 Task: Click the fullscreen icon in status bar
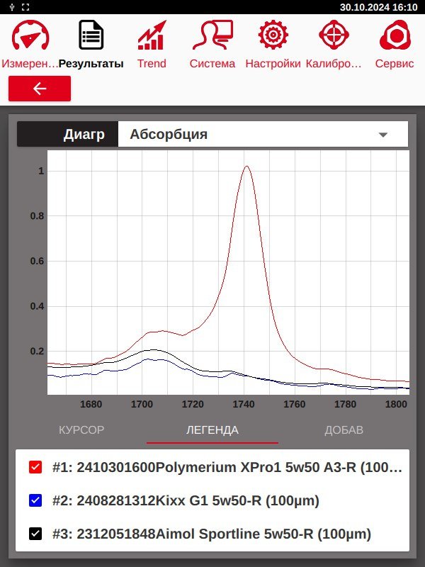[x=25, y=7]
